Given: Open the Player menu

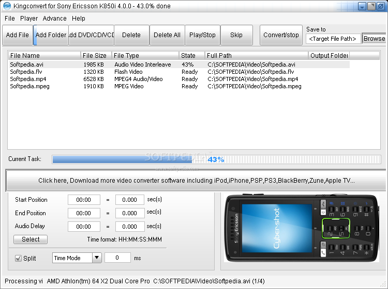Looking at the screenshot, I should (29, 19).
